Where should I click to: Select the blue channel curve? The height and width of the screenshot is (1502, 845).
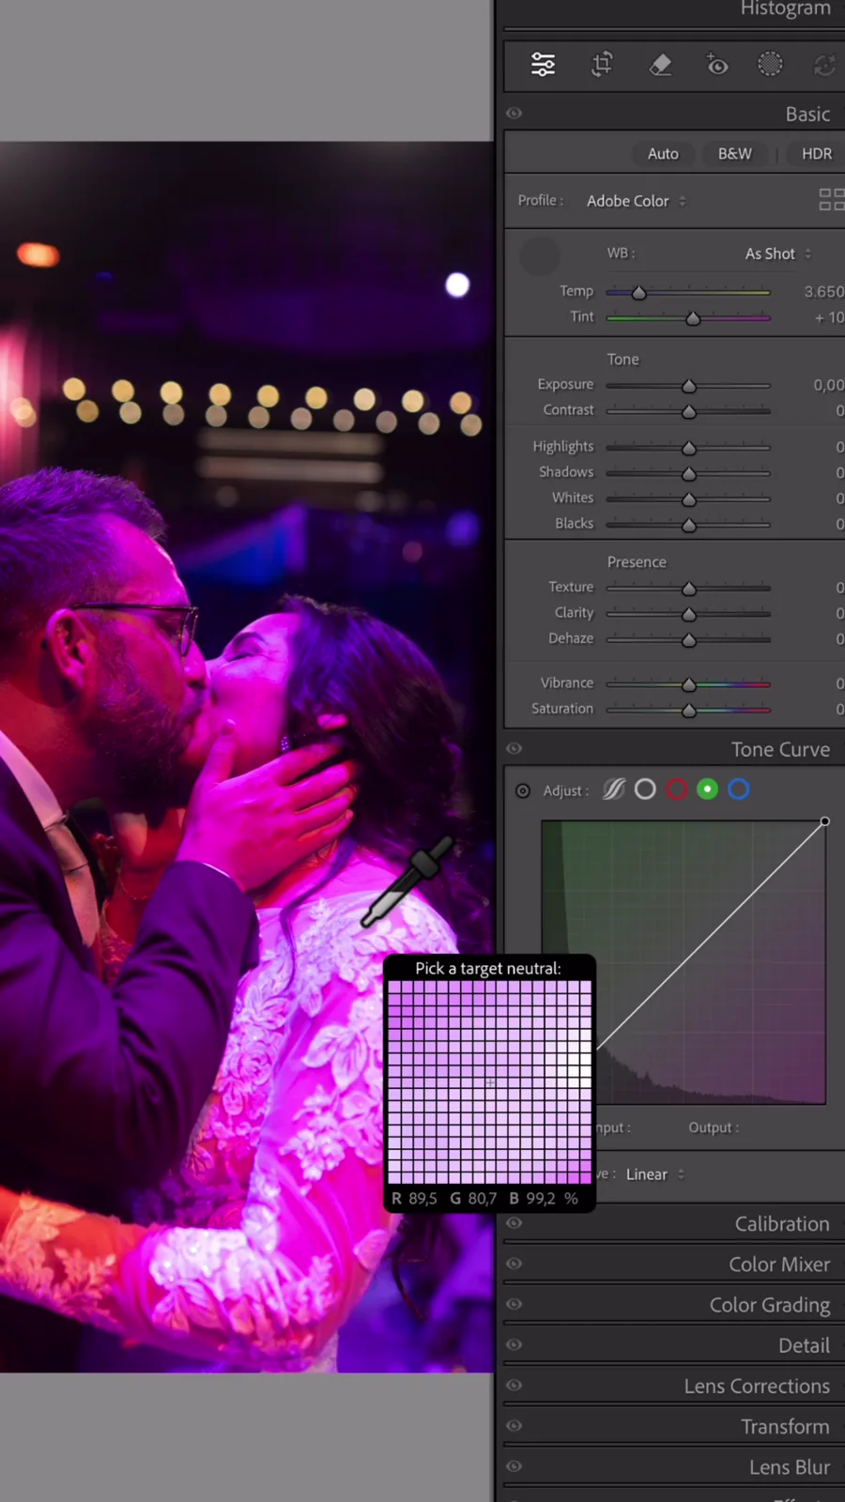point(739,789)
